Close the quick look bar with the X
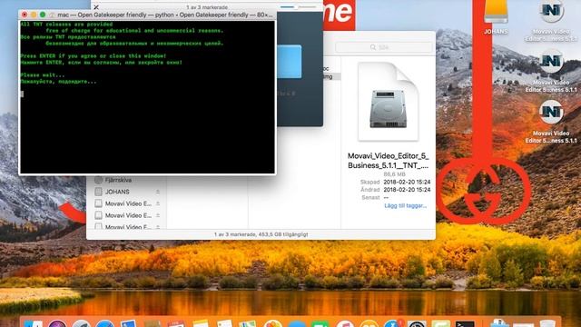The image size is (581, 327). [x=96, y=7]
